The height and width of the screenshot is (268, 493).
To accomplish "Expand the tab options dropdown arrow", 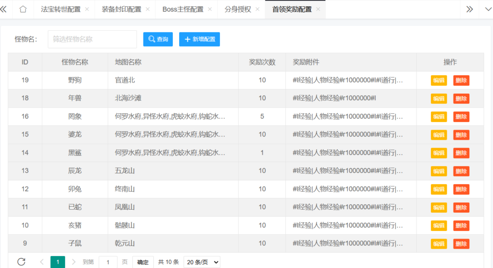I will pyautogui.click(x=488, y=10).
